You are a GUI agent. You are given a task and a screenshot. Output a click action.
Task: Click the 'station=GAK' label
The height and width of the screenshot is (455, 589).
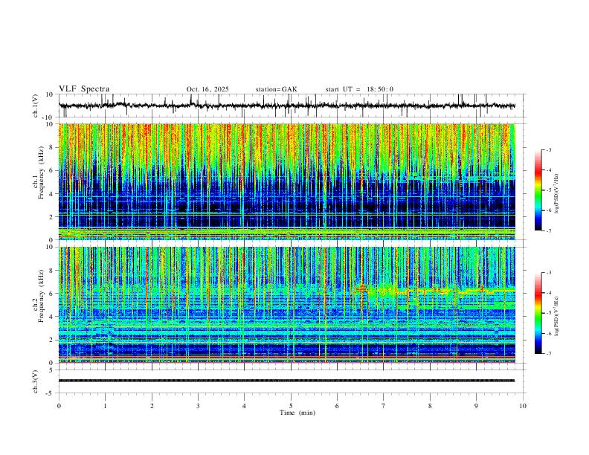(x=276, y=89)
